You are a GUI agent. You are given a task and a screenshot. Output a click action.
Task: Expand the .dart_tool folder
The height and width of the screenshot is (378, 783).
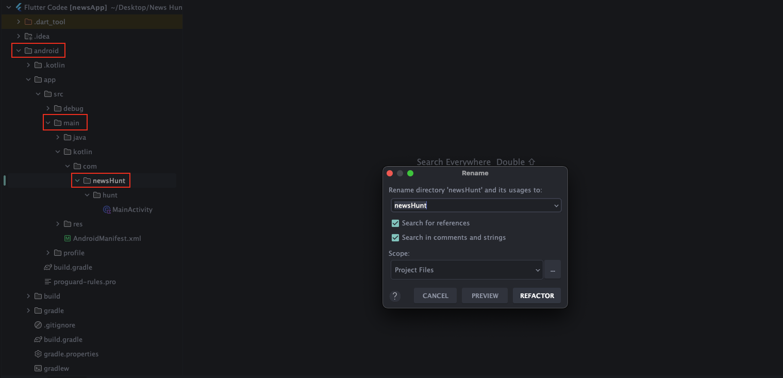(19, 22)
